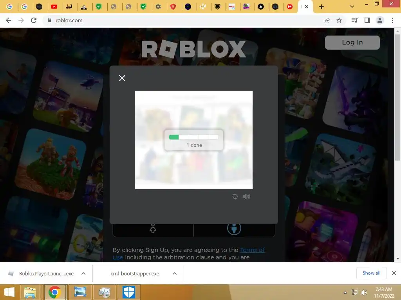
Task: Switch to the tab just right of the YouTube tab
Action: coord(69,7)
